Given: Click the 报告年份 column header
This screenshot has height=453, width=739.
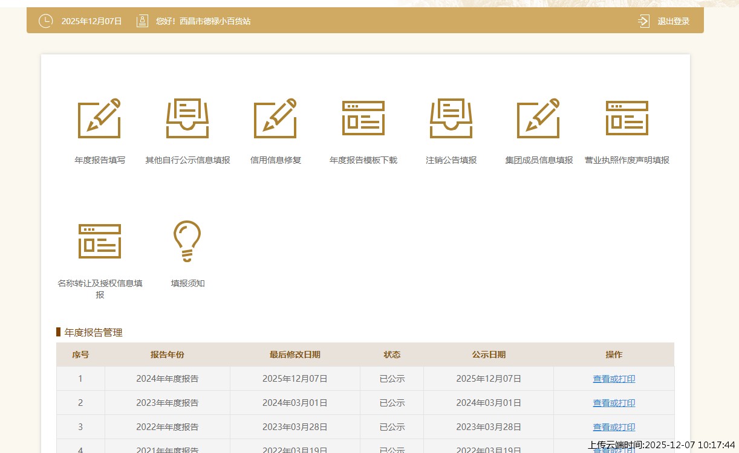Looking at the screenshot, I should coord(168,355).
